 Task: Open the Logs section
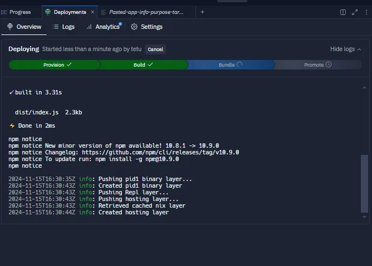63,27
